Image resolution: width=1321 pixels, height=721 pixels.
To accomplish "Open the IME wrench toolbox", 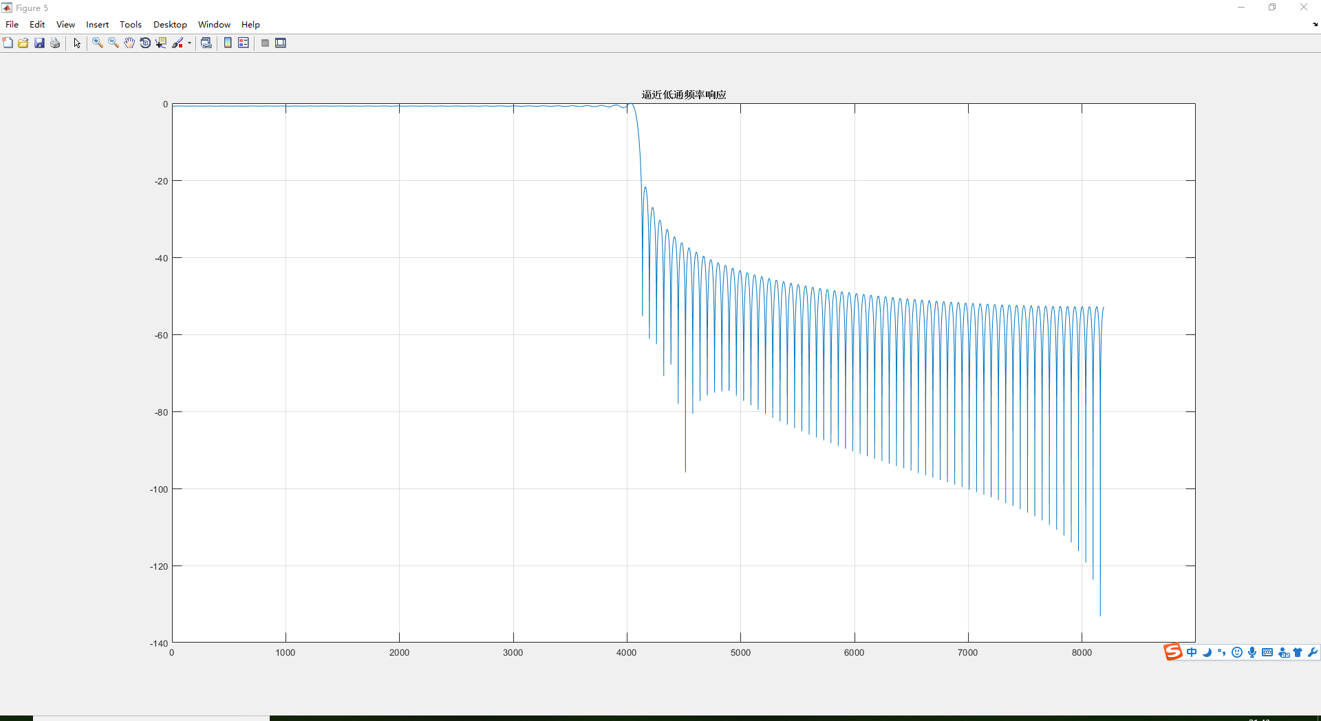I will (x=1313, y=652).
